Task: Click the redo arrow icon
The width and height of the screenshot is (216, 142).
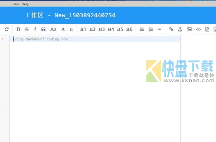Action: tap(6, 29)
